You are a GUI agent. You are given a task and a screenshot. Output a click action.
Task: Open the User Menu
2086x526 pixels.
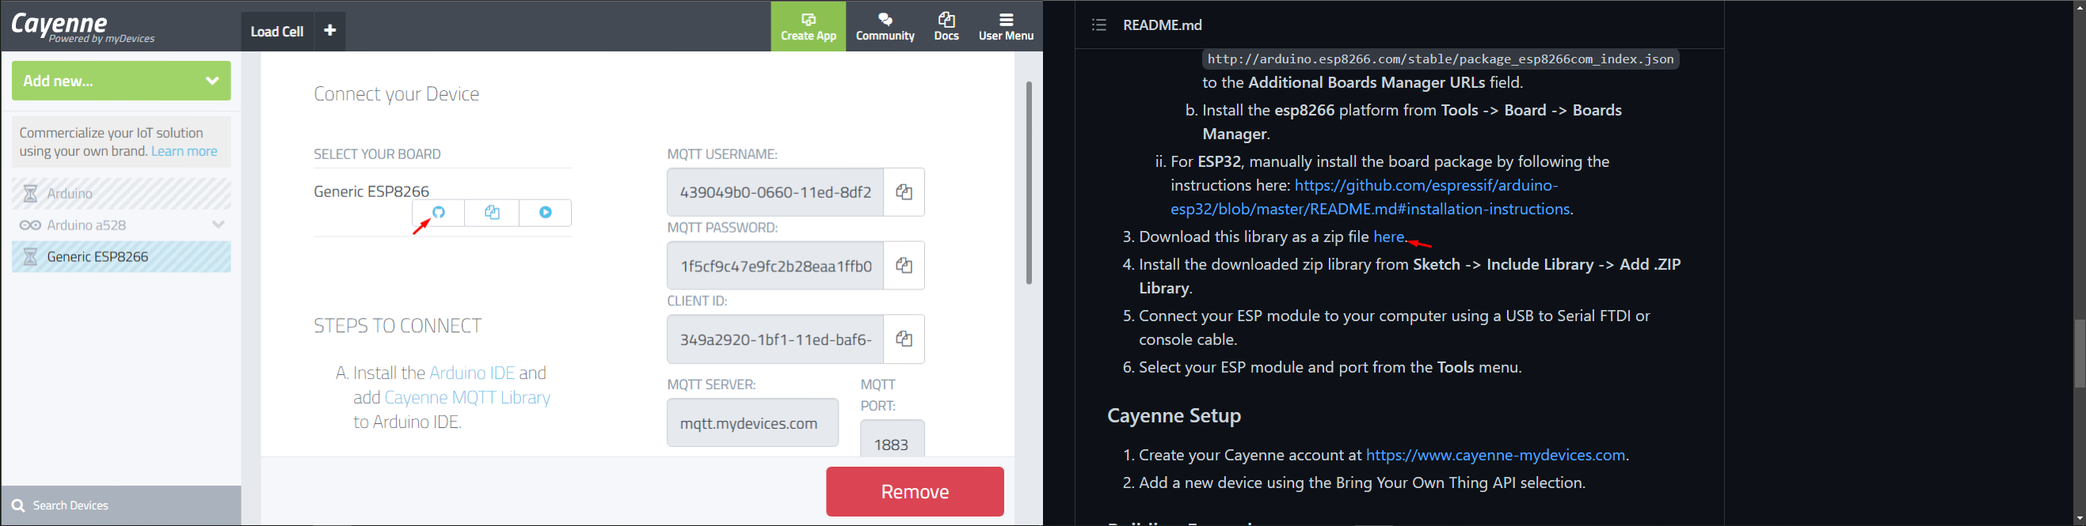1006,27
